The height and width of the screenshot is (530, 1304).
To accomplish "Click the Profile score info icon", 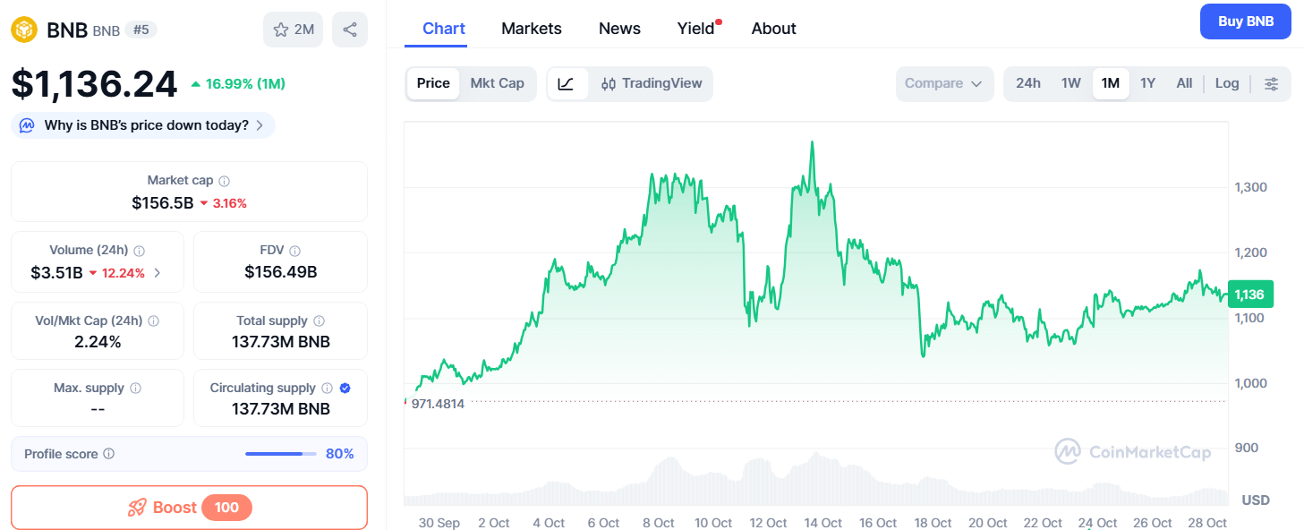I will 109,454.
